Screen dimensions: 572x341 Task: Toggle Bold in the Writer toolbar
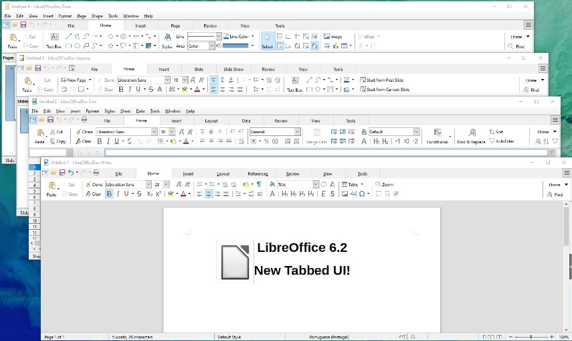109,194
